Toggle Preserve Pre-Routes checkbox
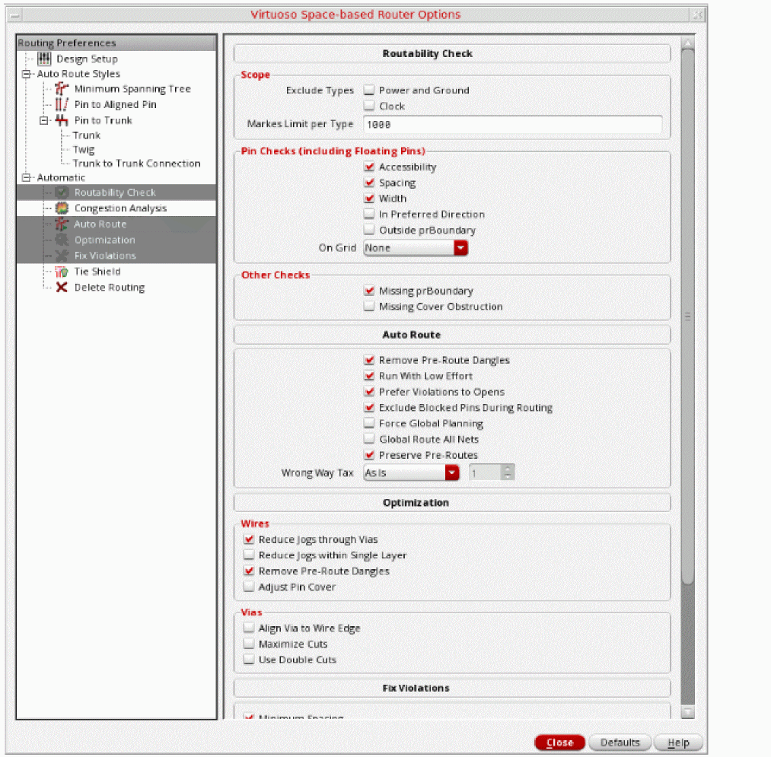 pos(369,455)
